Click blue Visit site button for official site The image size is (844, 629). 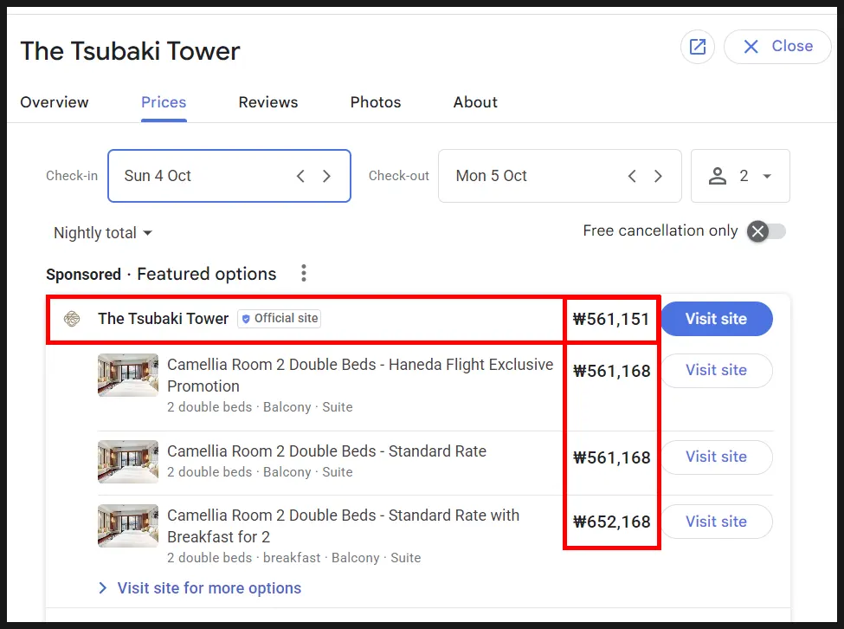click(x=717, y=319)
